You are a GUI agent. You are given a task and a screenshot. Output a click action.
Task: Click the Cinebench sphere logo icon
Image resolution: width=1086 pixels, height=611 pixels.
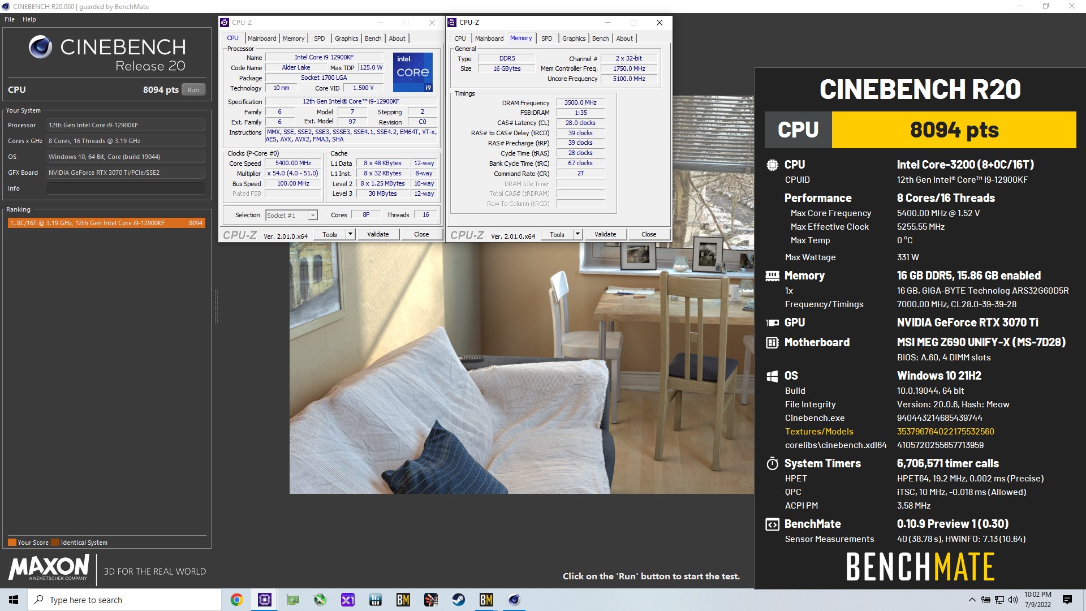tap(41, 47)
